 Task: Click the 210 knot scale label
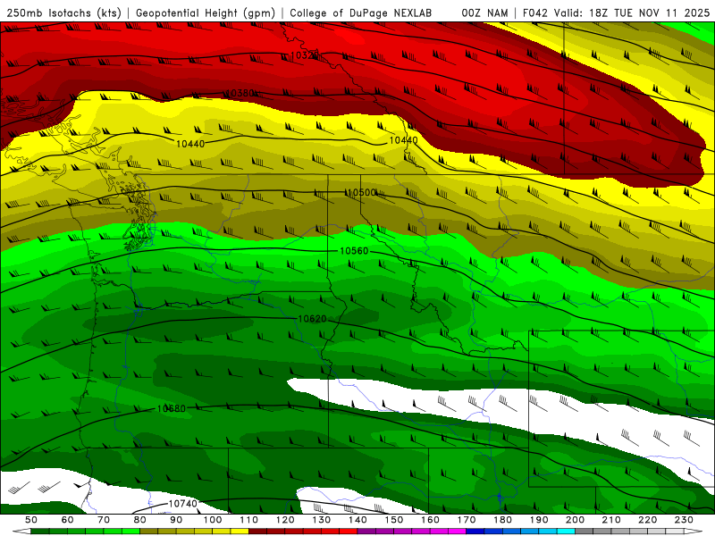coord(611,520)
